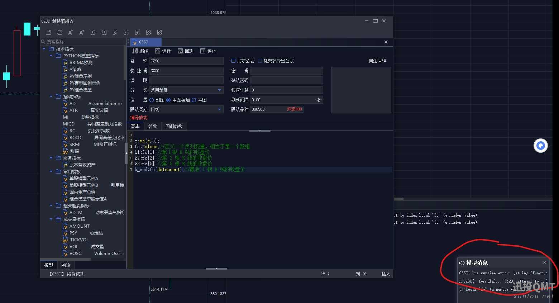This screenshot has height=303, width=559.
Task: Switch to the 回测参数 tab
Action: pyautogui.click(x=174, y=126)
